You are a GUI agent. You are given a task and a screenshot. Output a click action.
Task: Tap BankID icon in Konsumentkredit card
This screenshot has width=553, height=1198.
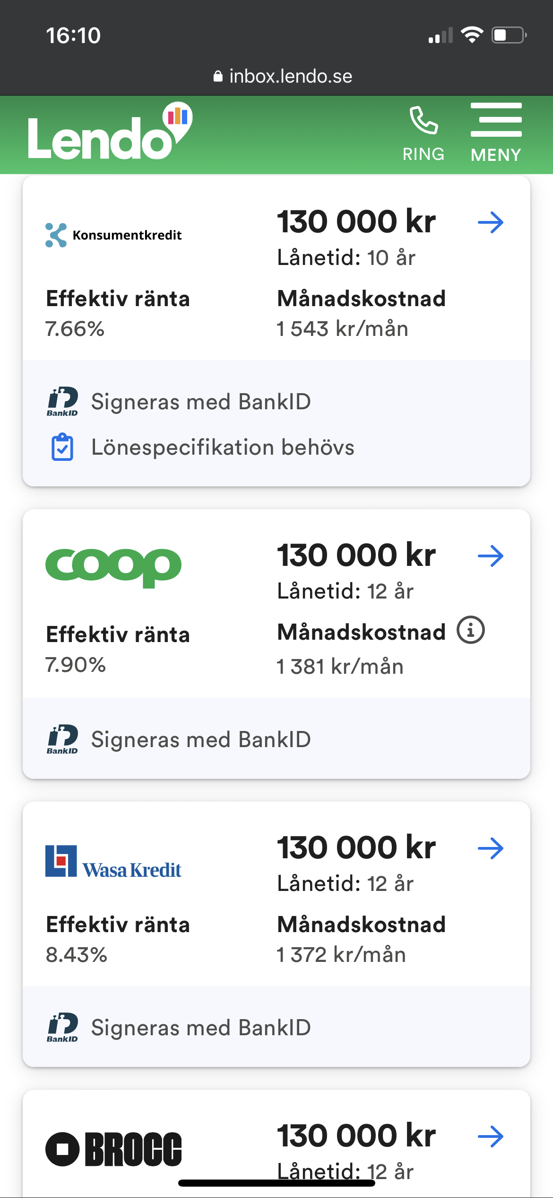point(62,401)
